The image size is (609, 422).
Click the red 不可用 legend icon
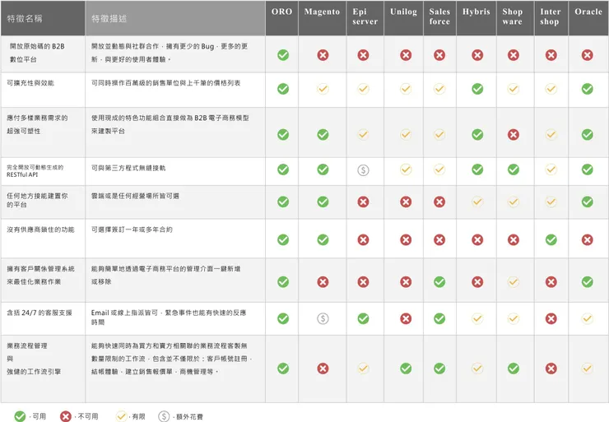(66, 416)
